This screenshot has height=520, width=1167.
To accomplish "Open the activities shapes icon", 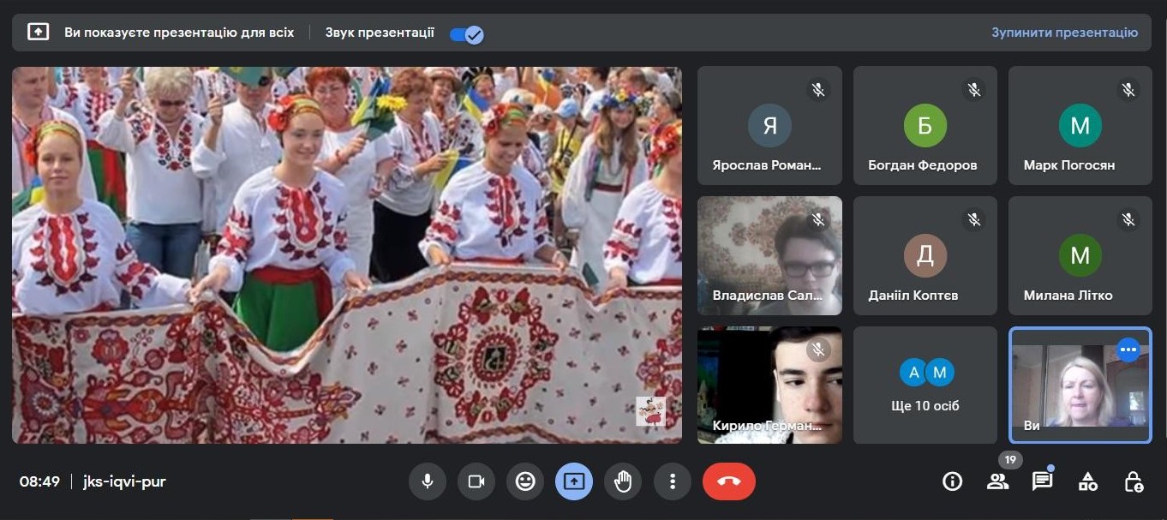I will pos(1087,481).
